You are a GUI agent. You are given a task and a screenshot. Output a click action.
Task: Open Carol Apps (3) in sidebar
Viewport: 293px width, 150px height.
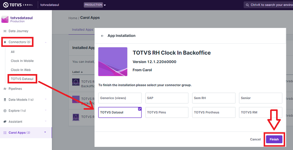coord(19,132)
